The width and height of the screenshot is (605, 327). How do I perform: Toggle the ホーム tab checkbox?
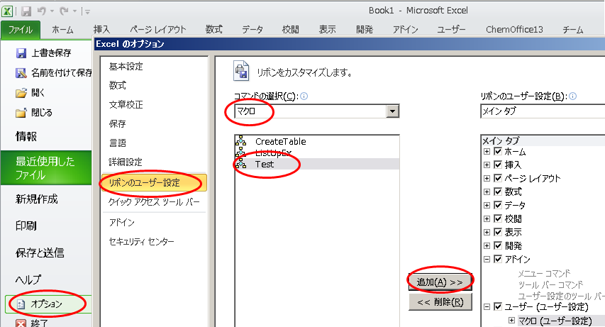pos(498,151)
